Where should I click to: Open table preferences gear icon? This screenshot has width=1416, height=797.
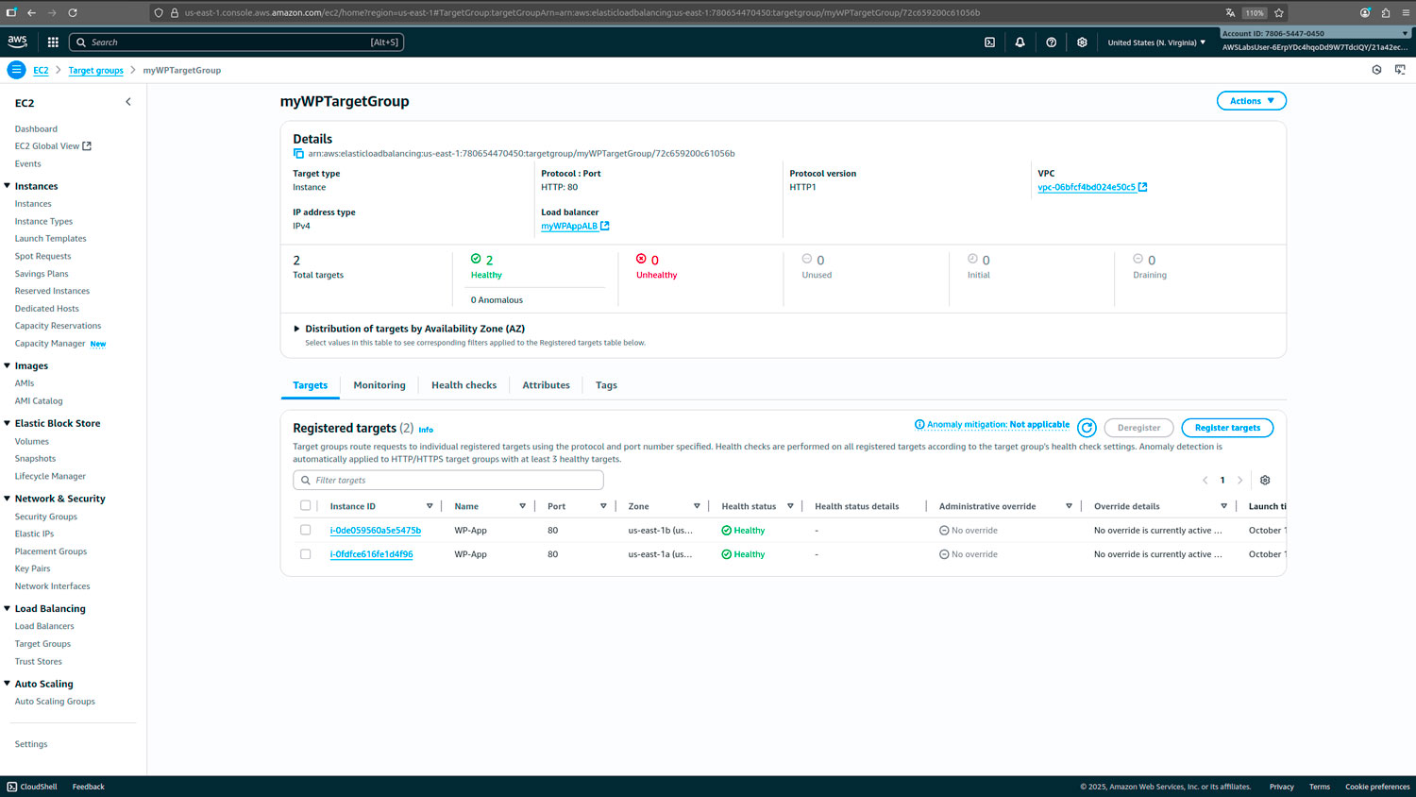pyautogui.click(x=1265, y=481)
